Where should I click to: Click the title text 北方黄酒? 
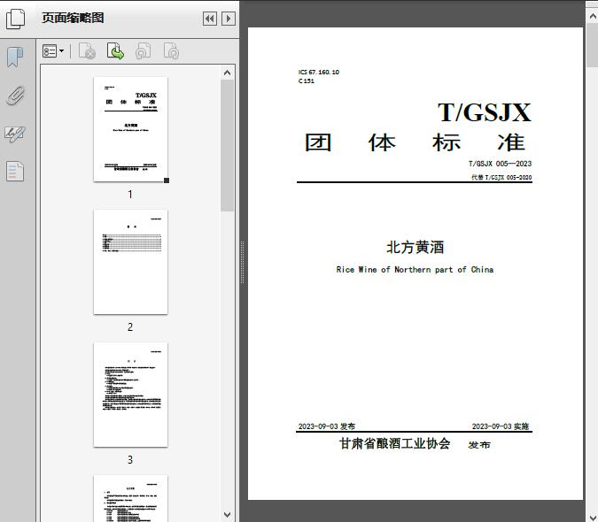tap(415, 247)
